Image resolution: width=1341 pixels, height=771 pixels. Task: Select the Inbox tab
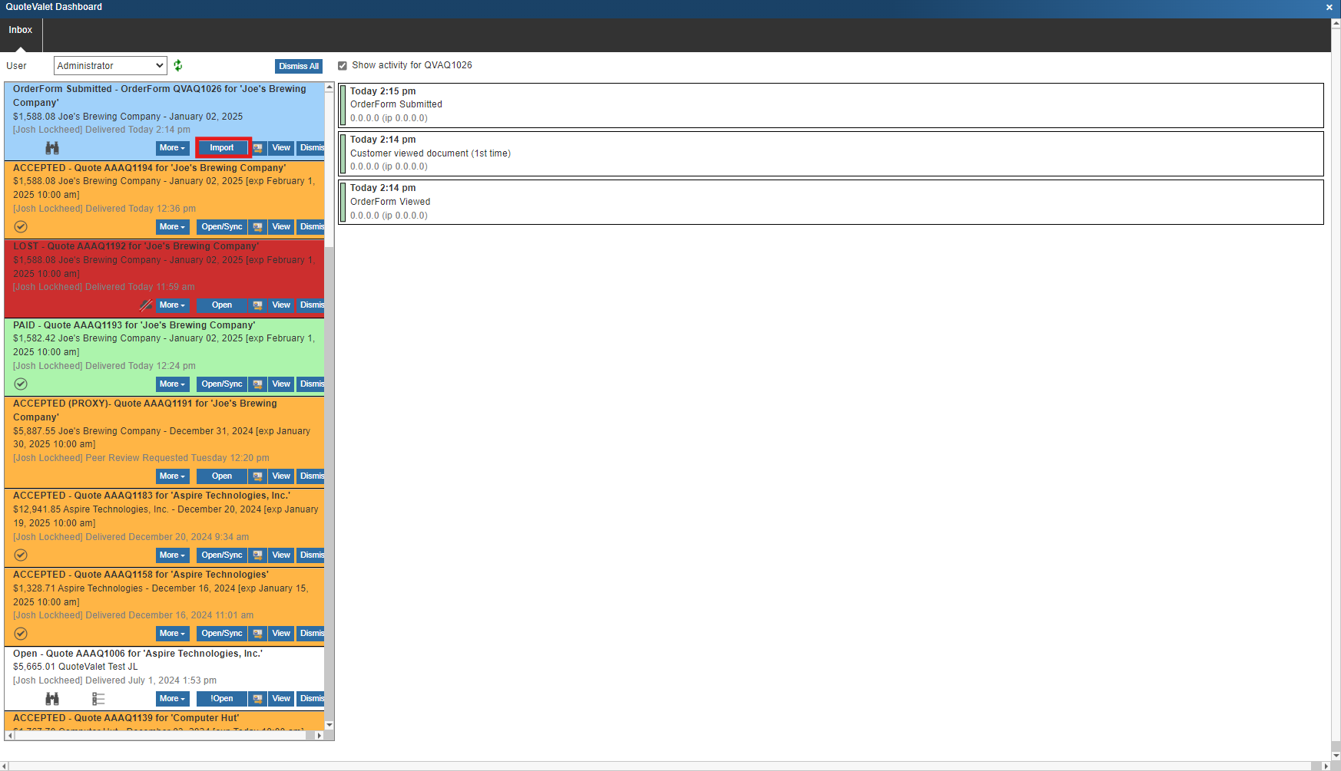pyautogui.click(x=21, y=31)
